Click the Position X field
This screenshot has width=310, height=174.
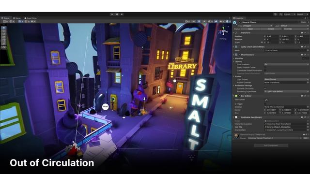[272, 36]
